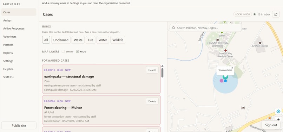
Task: Click the Lawn tree icon on map
Action: tap(222, 33)
